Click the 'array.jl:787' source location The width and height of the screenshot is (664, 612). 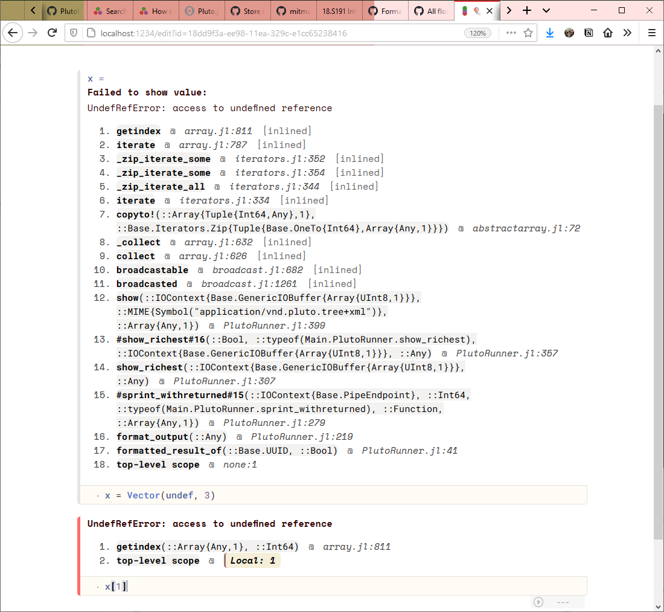coord(212,145)
